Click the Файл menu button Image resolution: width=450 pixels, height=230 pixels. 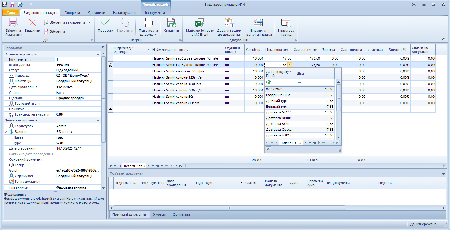(11, 13)
